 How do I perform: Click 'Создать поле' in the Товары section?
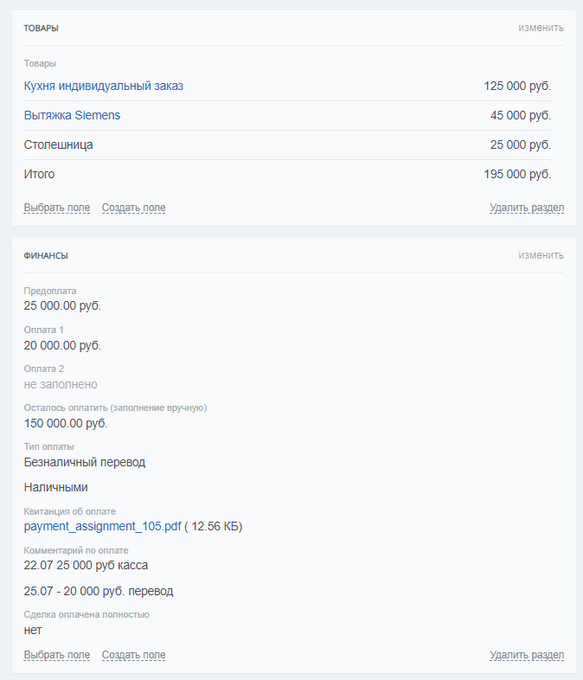tap(133, 208)
